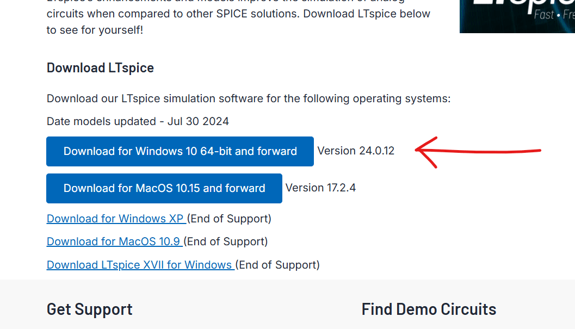Follow the Download LTspice XVII for Windows link
This screenshot has height=329, width=575.
pyautogui.click(x=140, y=265)
